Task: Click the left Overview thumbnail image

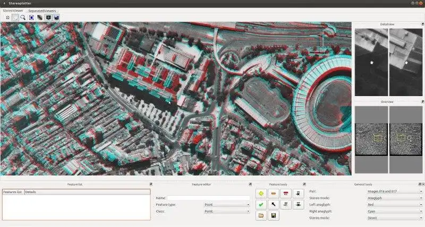Action: [x=371, y=138]
